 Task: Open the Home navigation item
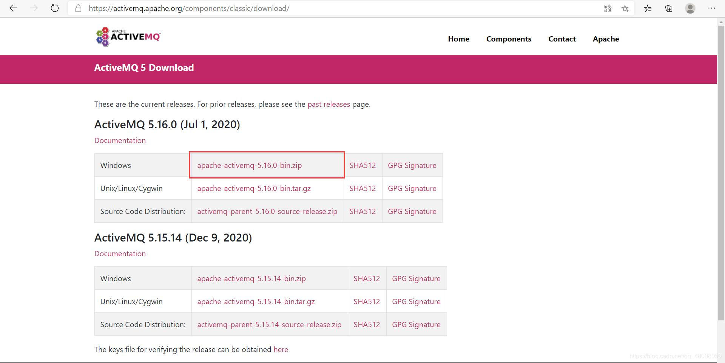(458, 39)
